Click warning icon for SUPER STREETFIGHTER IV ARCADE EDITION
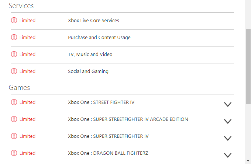 pyautogui.click(x=14, y=119)
